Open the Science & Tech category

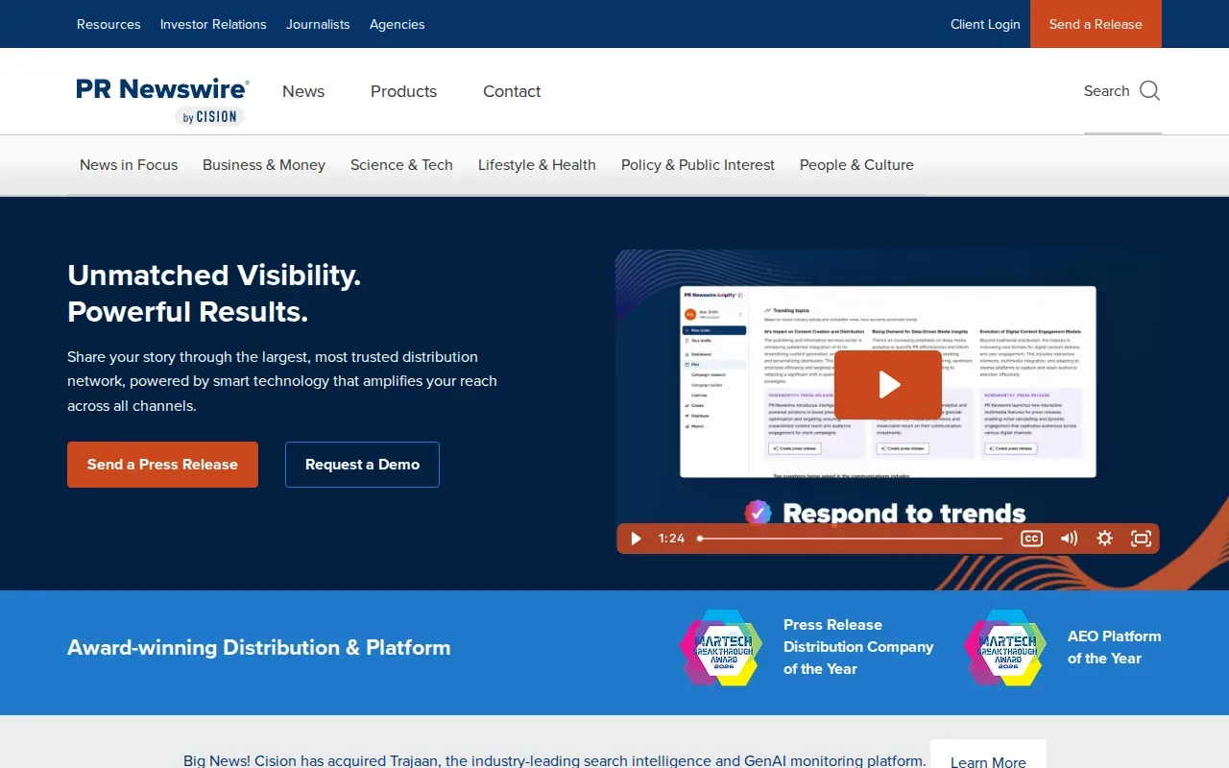(x=401, y=165)
